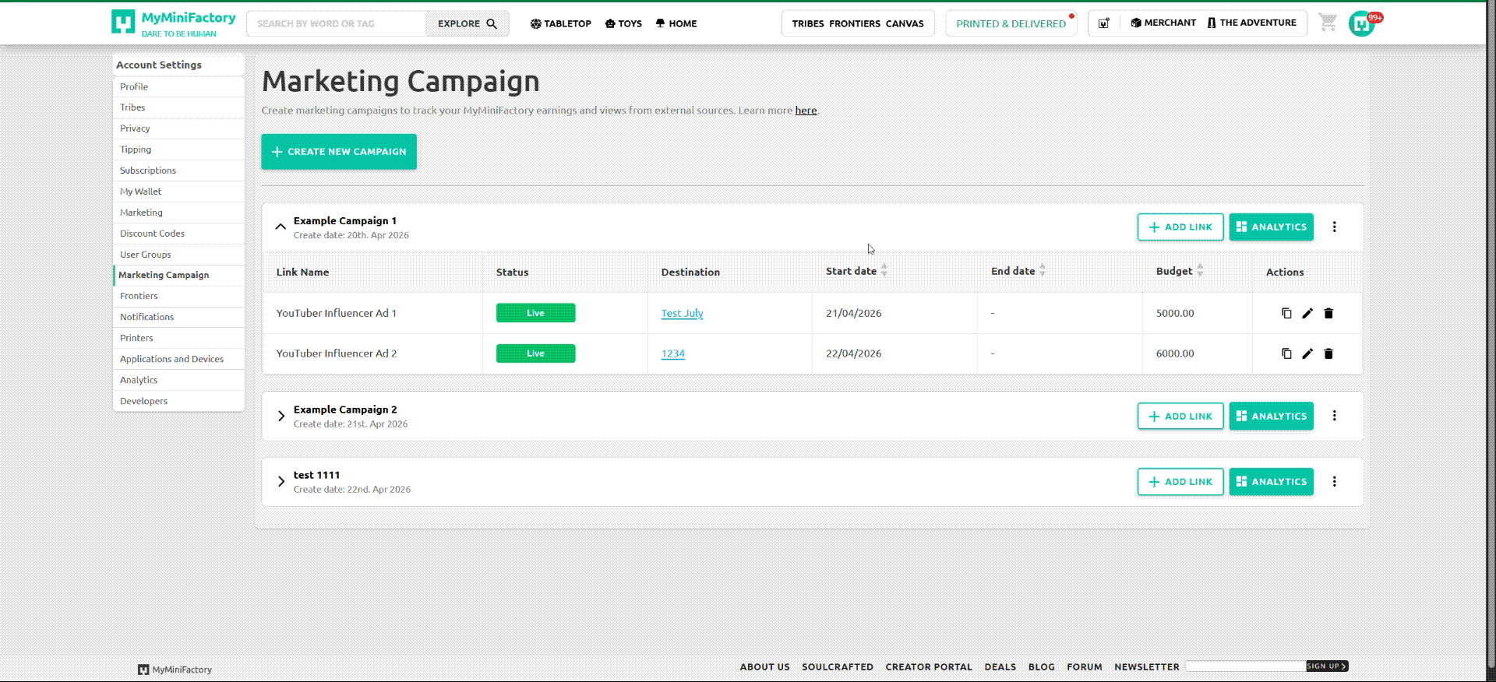
Task: Copy link for YouTuber Influencer Ad 2
Action: 1286,353
